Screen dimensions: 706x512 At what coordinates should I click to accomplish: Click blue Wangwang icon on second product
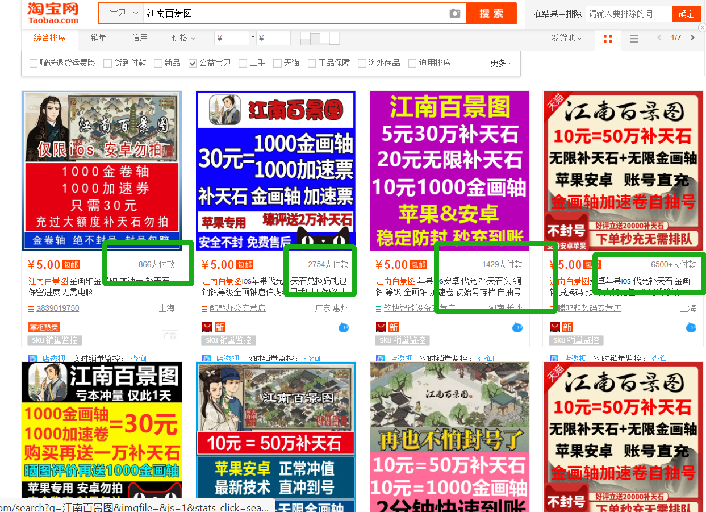tap(344, 327)
